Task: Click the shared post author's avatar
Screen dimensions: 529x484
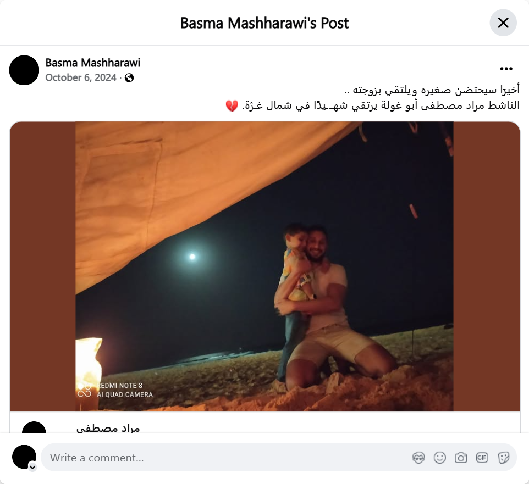Action: [34, 427]
